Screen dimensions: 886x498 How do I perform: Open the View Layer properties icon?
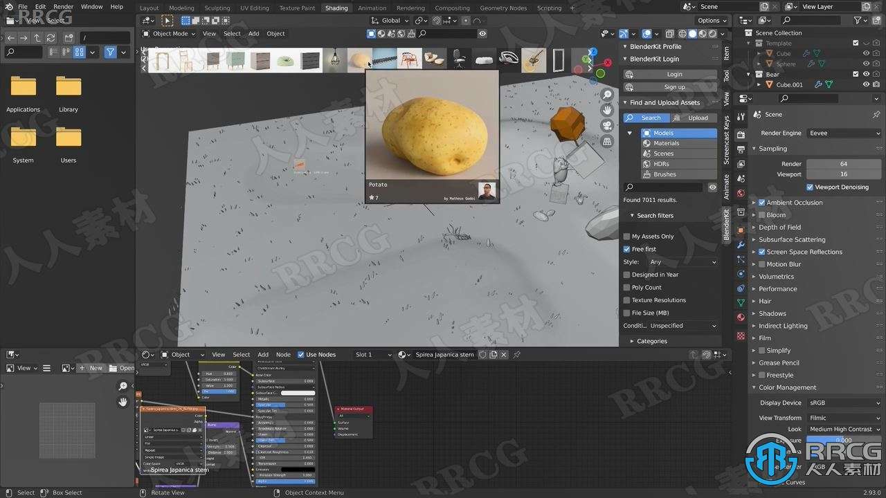[741, 164]
